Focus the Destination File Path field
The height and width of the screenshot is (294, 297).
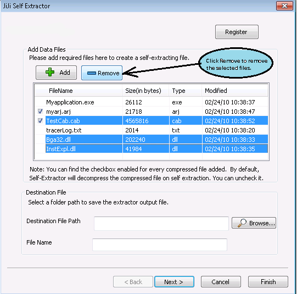tap(161, 224)
